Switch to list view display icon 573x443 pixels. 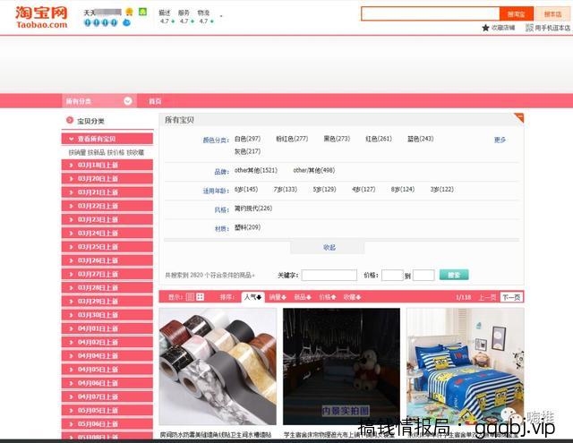point(190,297)
